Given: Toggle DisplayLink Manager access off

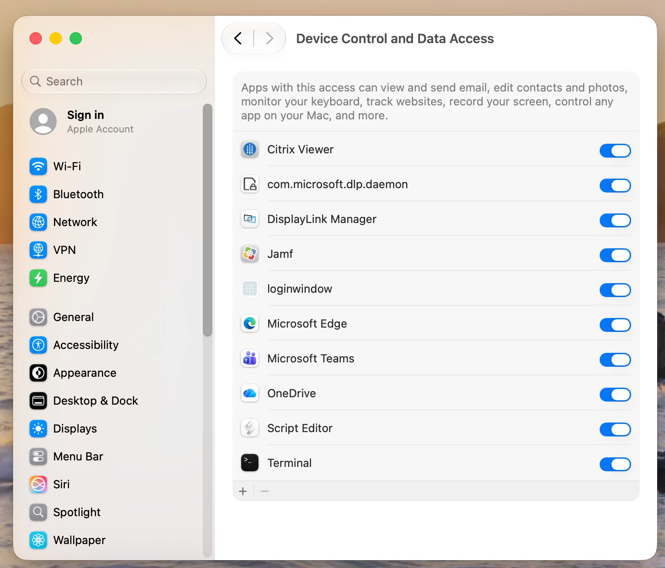Looking at the screenshot, I should [x=615, y=220].
